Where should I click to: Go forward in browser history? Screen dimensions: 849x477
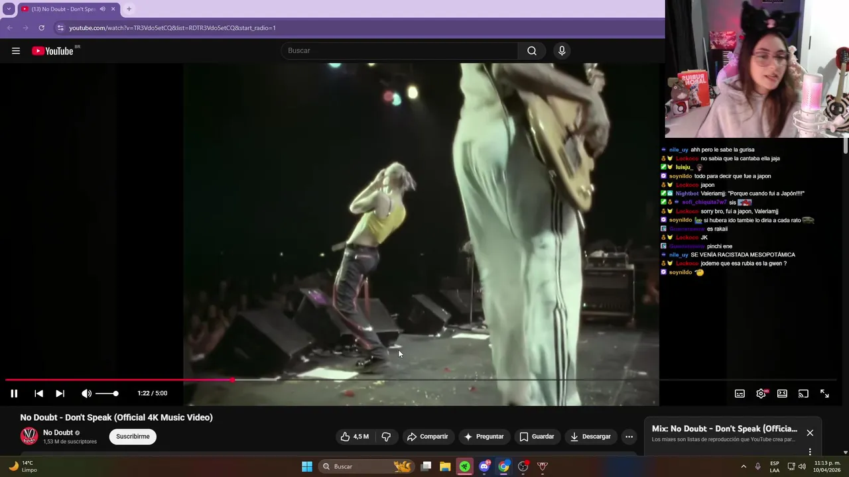coord(25,28)
